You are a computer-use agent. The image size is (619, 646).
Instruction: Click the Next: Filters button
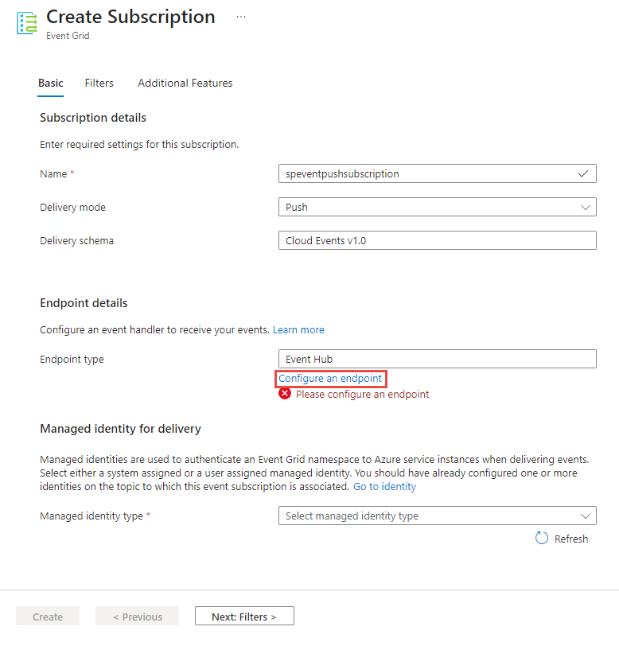244,617
